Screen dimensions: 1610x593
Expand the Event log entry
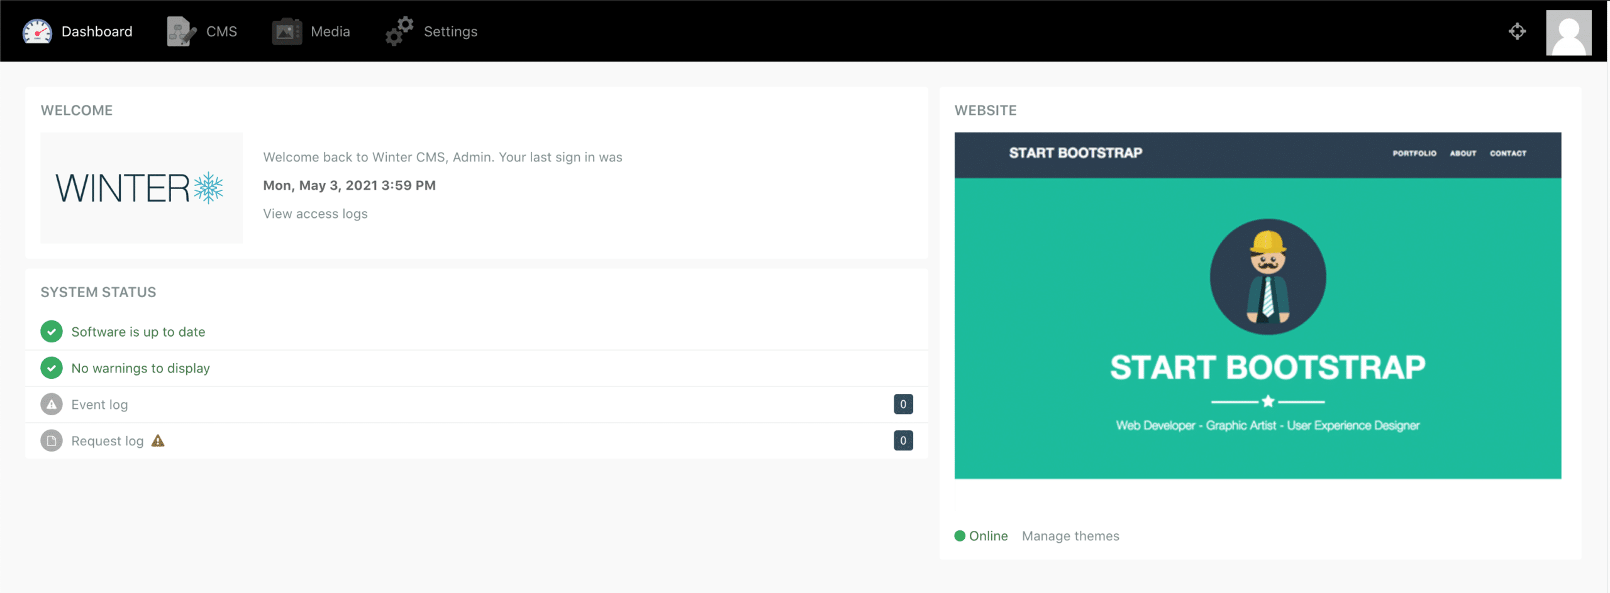99,404
